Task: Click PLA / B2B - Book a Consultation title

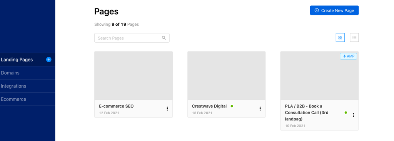Action: click(307, 113)
